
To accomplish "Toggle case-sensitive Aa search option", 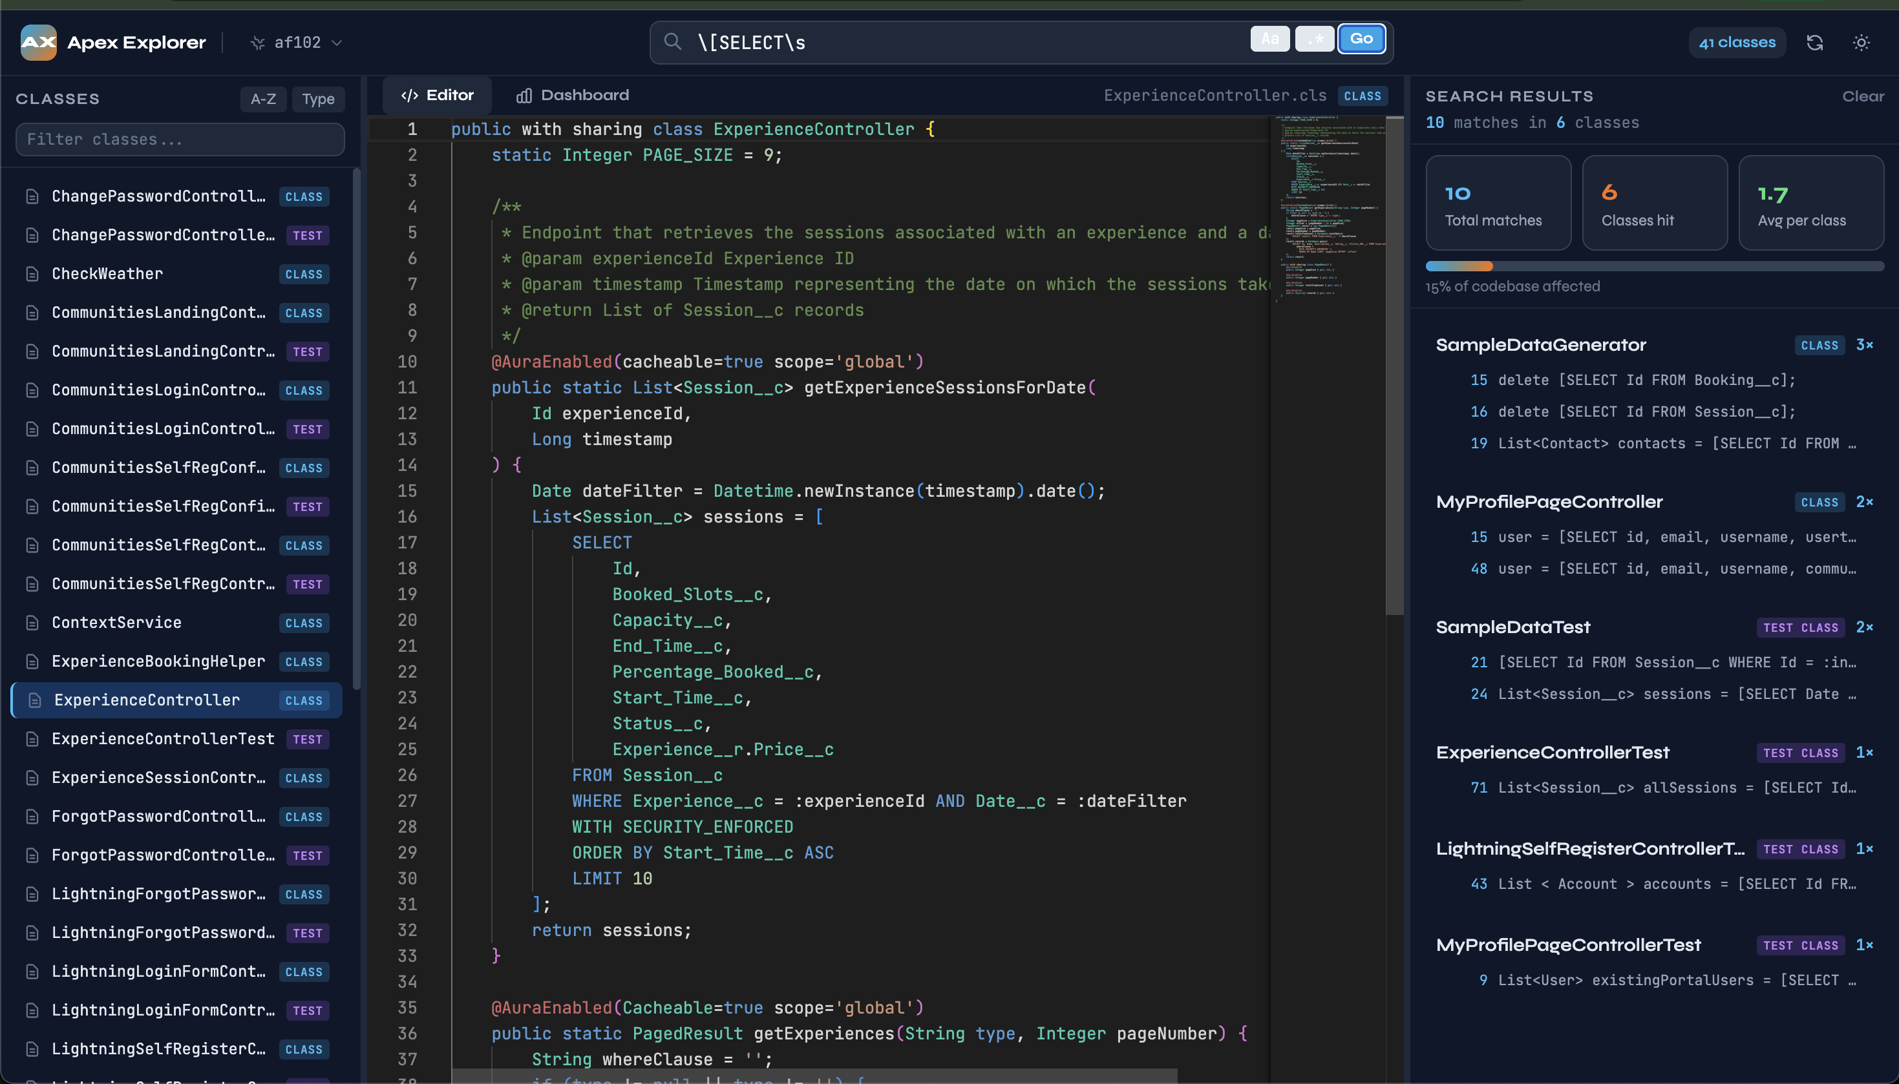I will point(1269,39).
